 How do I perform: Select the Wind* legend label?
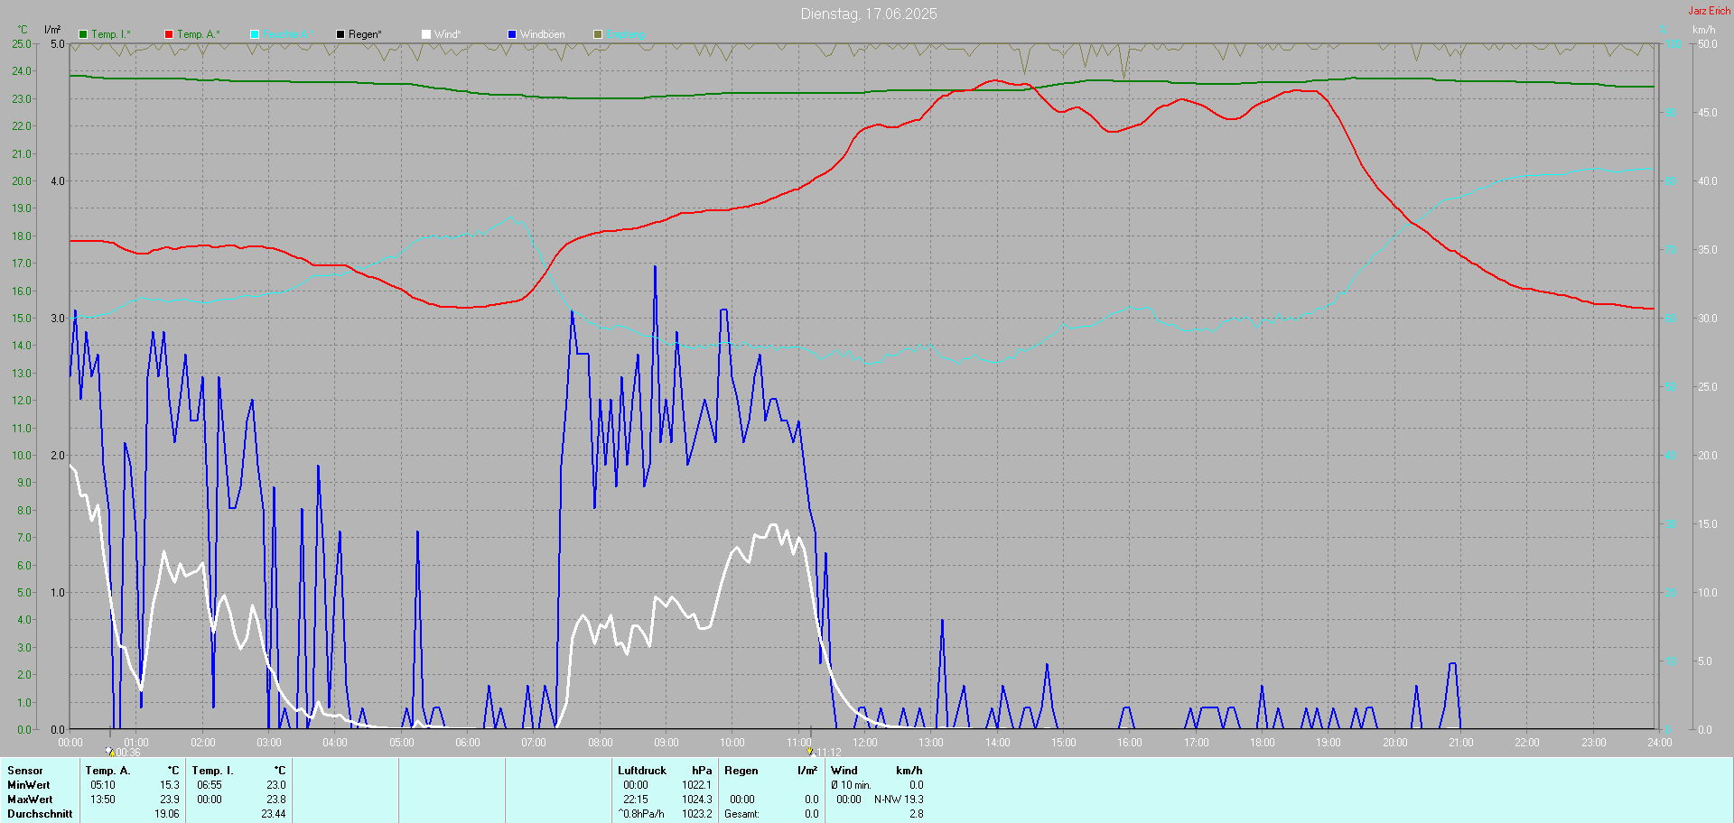[448, 34]
